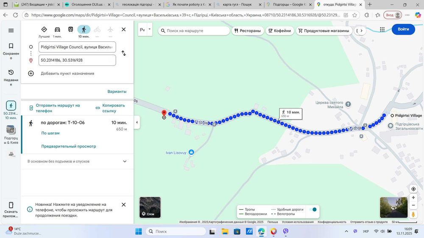Click the taskbar search box
This screenshot has width=424, height=238.
click(176, 231)
